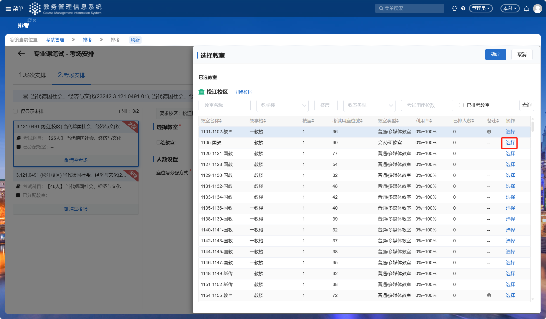Click the 切换校区 link
The width and height of the screenshot is (546, 319).
tap(243, 92)
